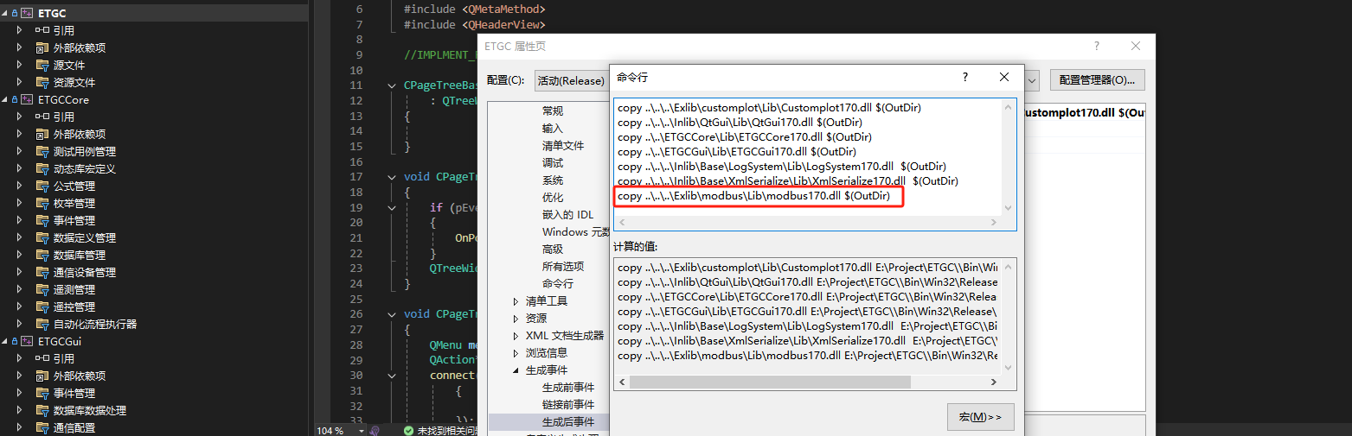
Task: Select 生成前事件 in the property tree
Action: click(x=568, y=388)
